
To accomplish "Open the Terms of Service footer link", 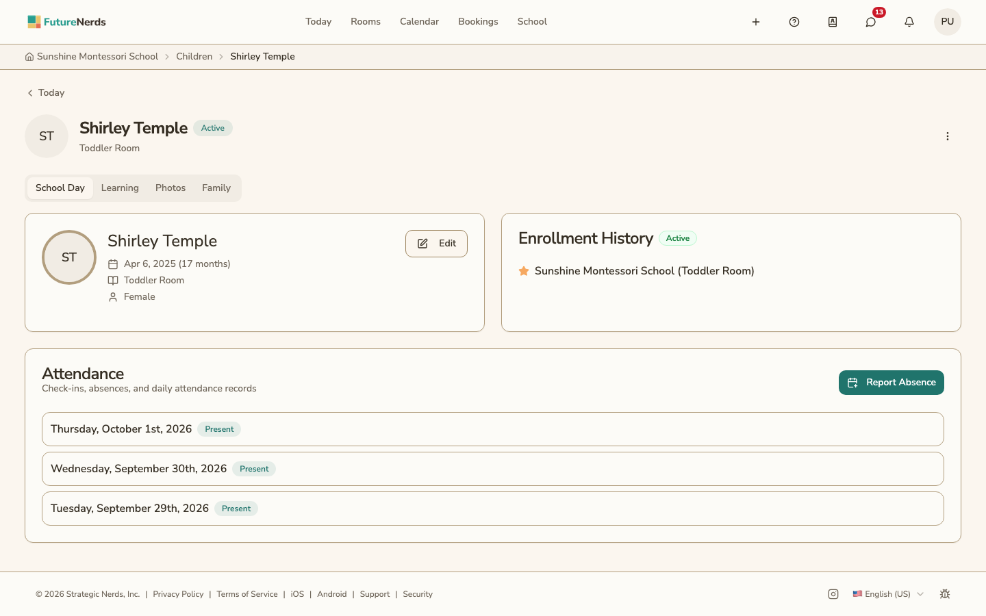I will pos(247,594).
